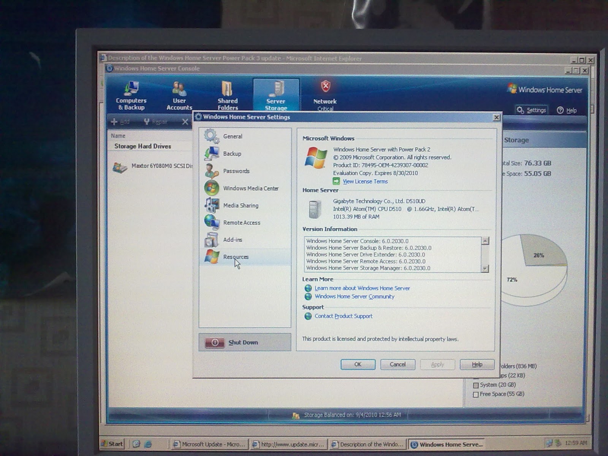608x456 pixels.
Task: Switch to Microsoft Update taskbar button
Action: (x=209, y=444)
